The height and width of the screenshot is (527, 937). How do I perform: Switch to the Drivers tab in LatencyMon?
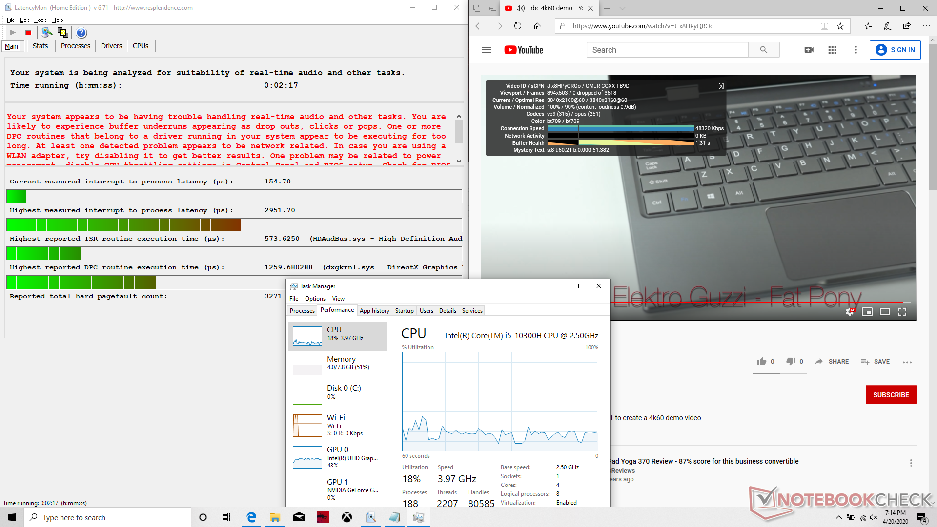(111, 46)
